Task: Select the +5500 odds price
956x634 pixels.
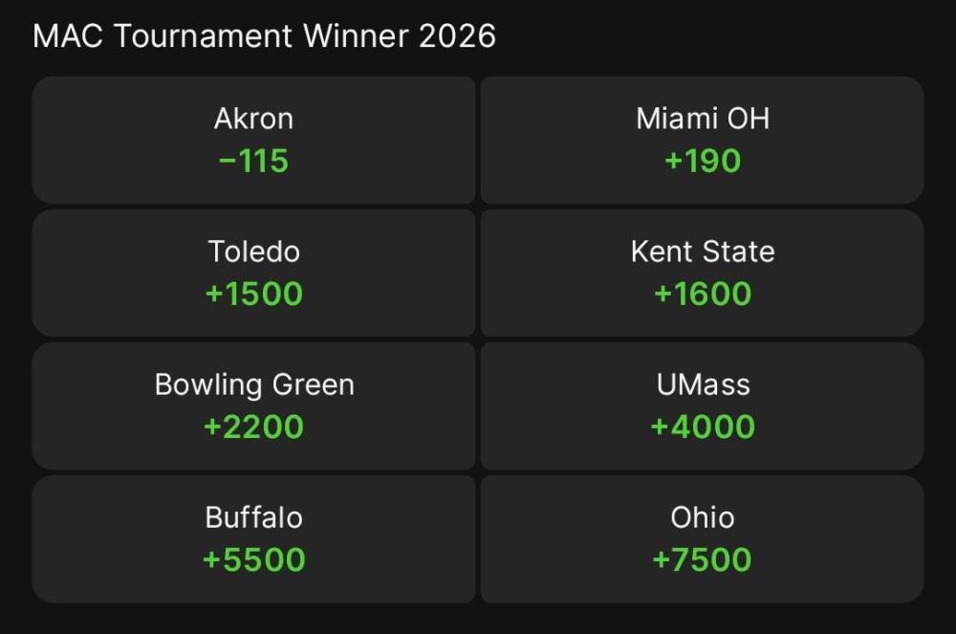Action: [253, 559]
